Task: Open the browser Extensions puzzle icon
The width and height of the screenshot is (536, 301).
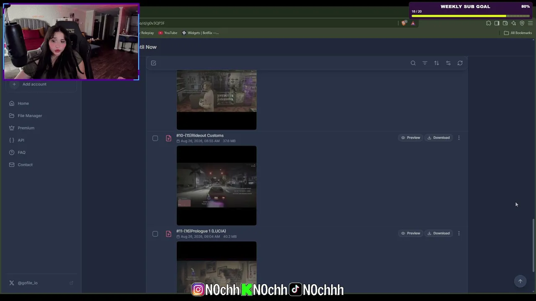Action: (x=489, y=23)
